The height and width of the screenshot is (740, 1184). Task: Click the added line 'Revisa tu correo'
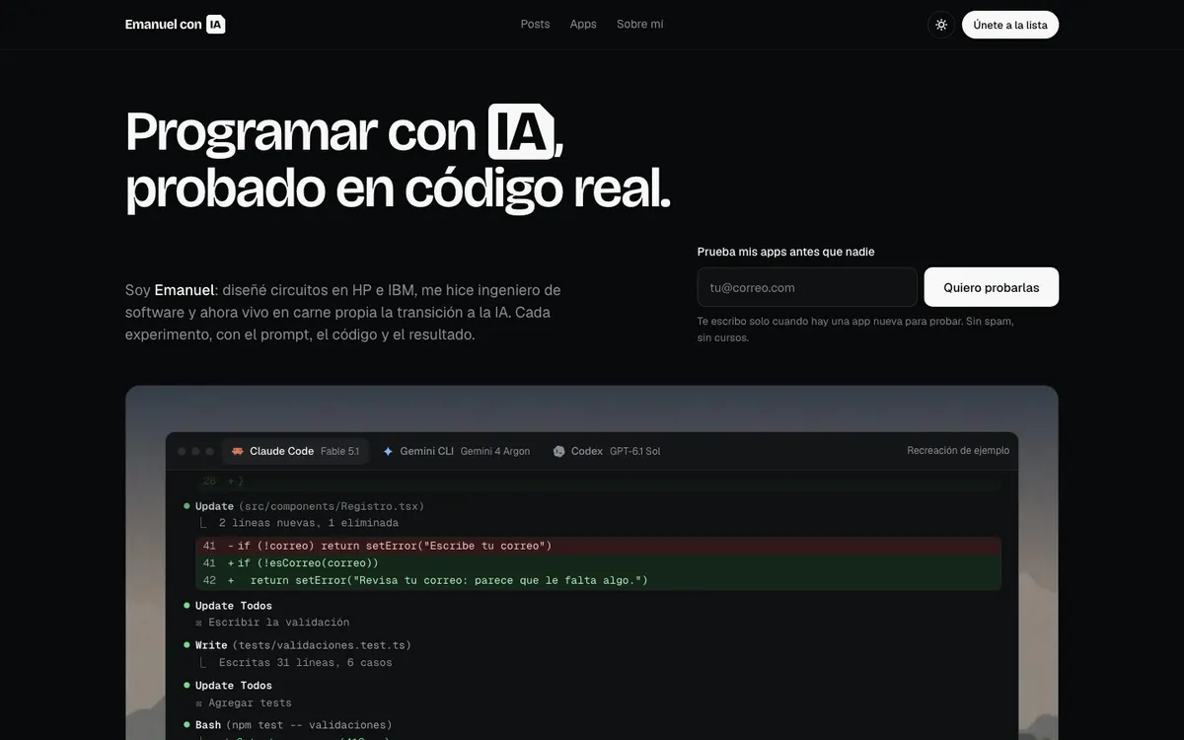pyautogui.click(x=598, y=581)
